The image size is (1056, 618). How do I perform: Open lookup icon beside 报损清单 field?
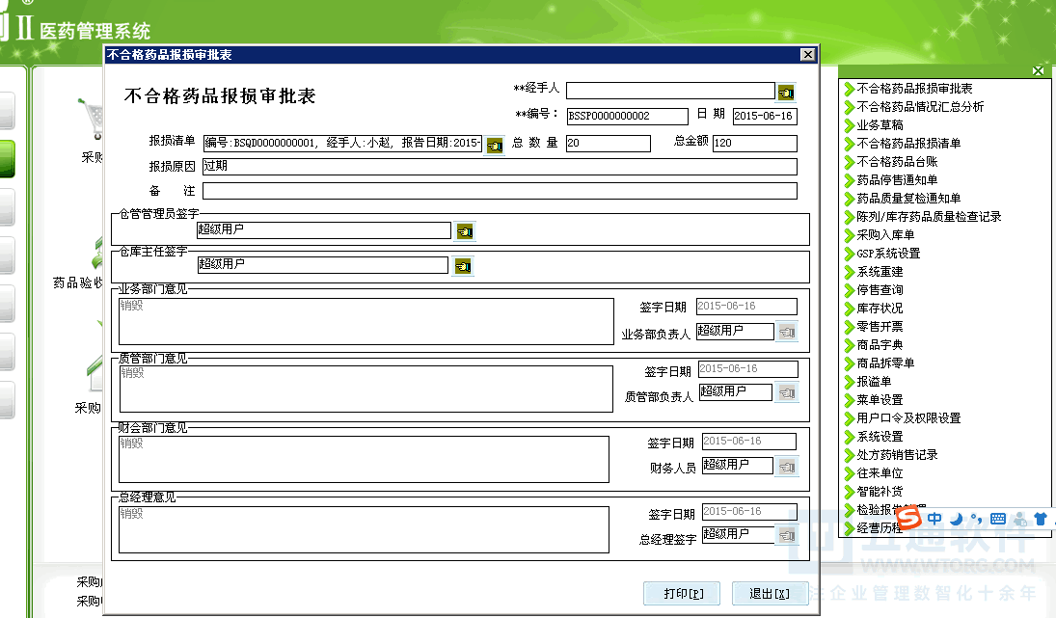pyautogui.click(x=495, y=145)
